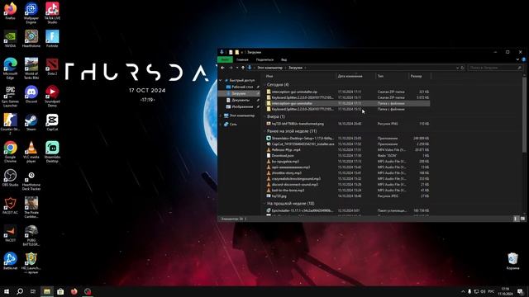529x297 pixels.
Task: Collapse the Вчера (1) file group
Action: pos(264,116)
